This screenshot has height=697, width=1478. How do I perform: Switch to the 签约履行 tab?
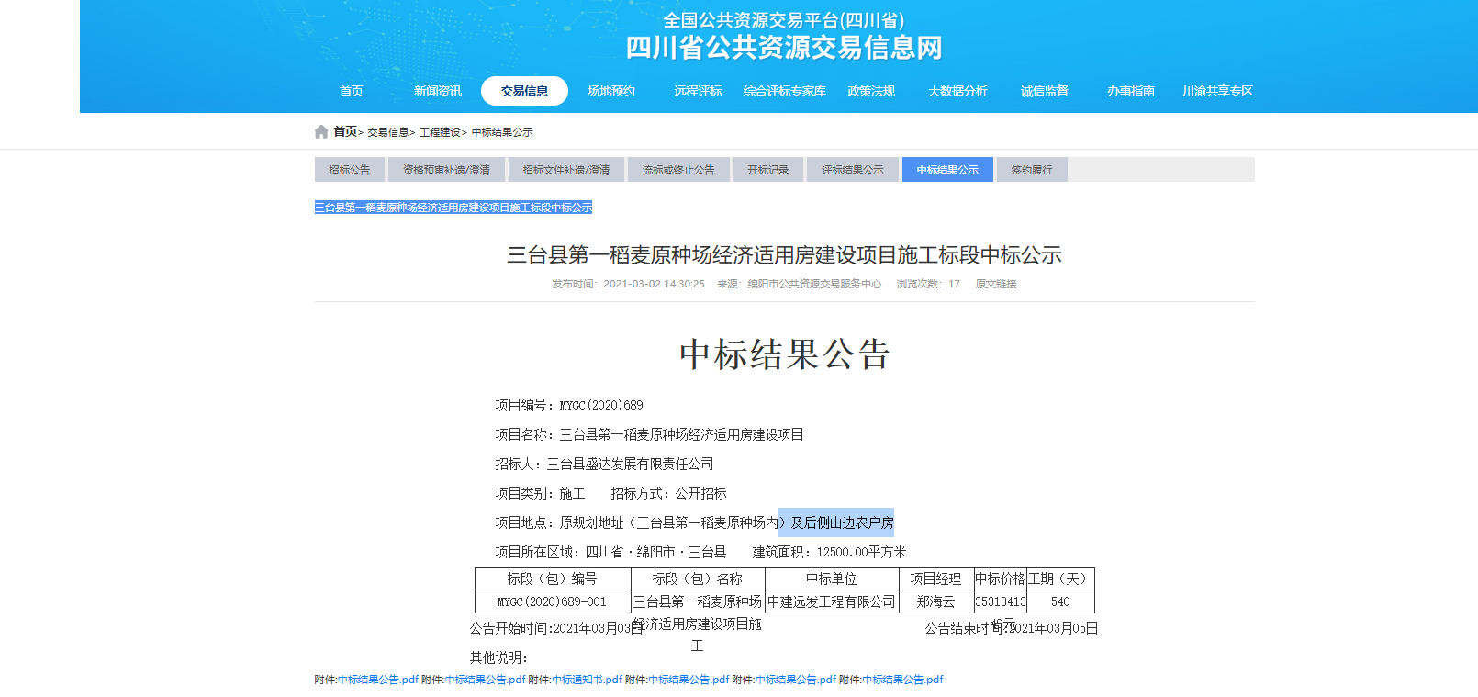[x=1032, y=170]
